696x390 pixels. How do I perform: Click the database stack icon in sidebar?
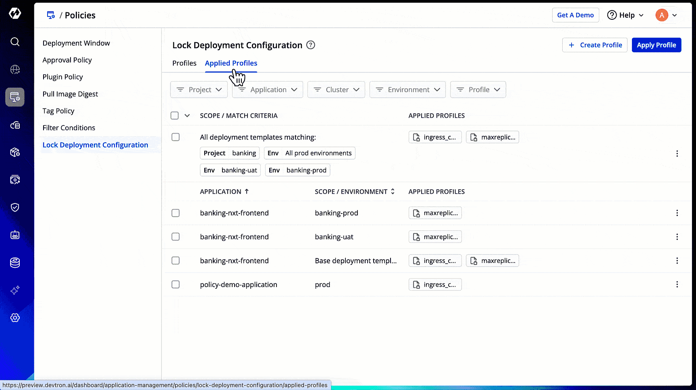point(15,263)
